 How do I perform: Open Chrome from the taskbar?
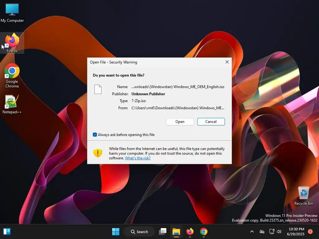pos(204,232)
